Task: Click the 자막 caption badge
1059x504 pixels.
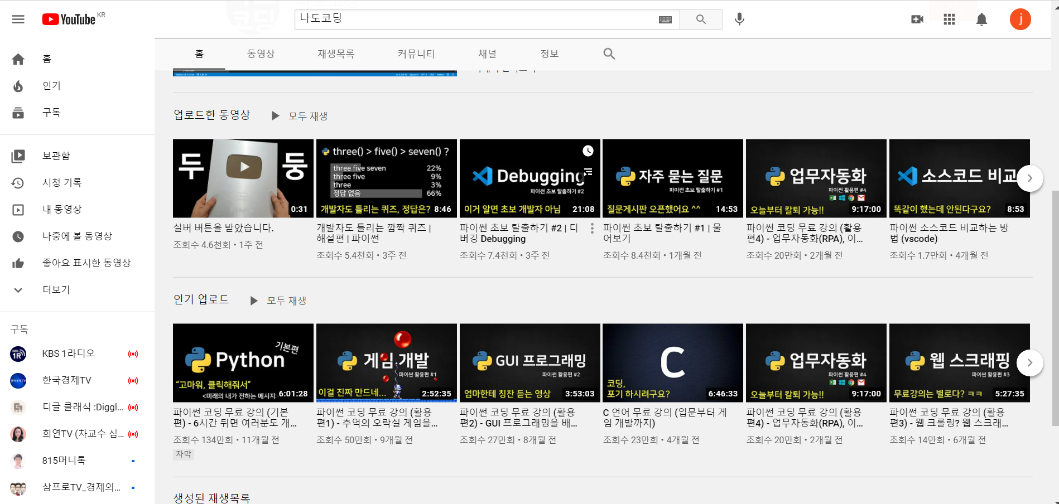Action: pos(184,454)
